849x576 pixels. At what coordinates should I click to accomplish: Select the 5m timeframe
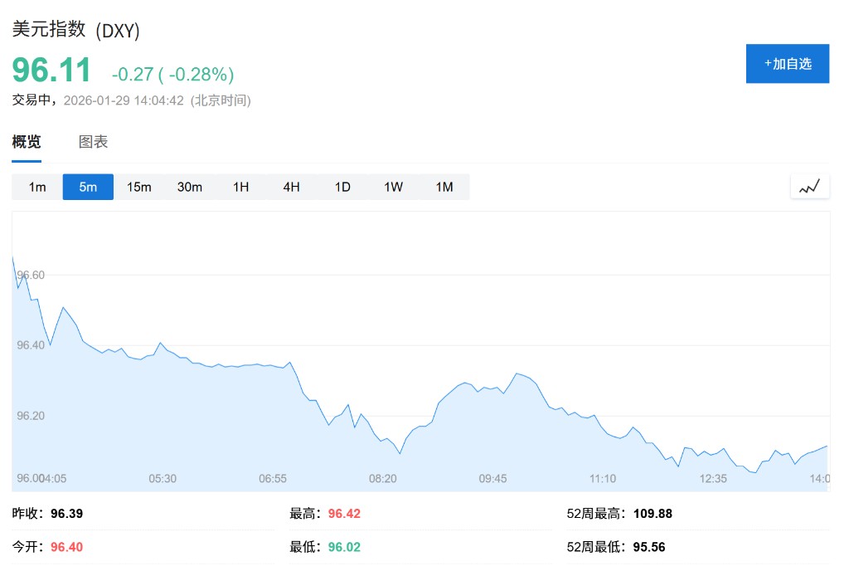pyautogui.click(x=88, y=187)
